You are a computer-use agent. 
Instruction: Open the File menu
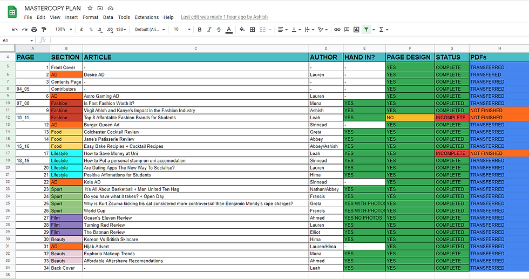coord(28,17)
